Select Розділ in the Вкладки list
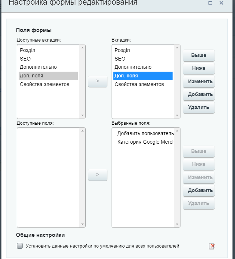The height and width of the screenshot is (259, 235). 143,50
